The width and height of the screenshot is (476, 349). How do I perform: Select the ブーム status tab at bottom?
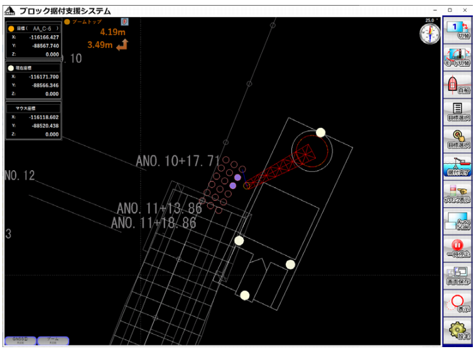pyautogui.click(x=53, y=340)
